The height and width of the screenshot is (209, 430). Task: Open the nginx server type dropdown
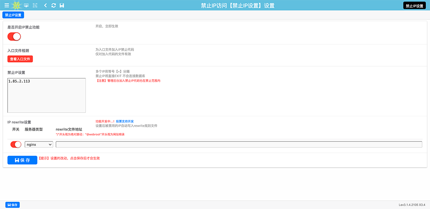[39, 144]
